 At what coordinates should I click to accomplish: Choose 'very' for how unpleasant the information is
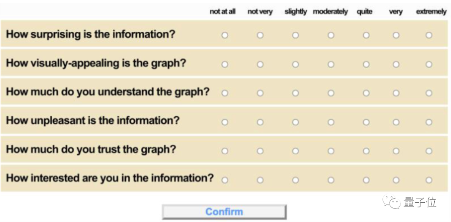396,122
